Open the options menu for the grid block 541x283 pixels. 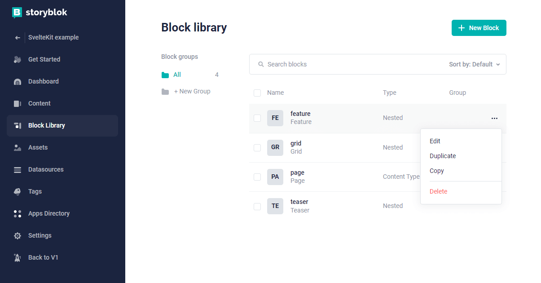(494, 147)
